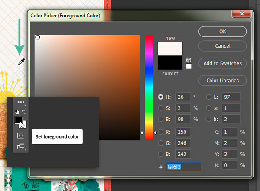
Task: Click the black foreground color swatch
Action: click(18, 120)
